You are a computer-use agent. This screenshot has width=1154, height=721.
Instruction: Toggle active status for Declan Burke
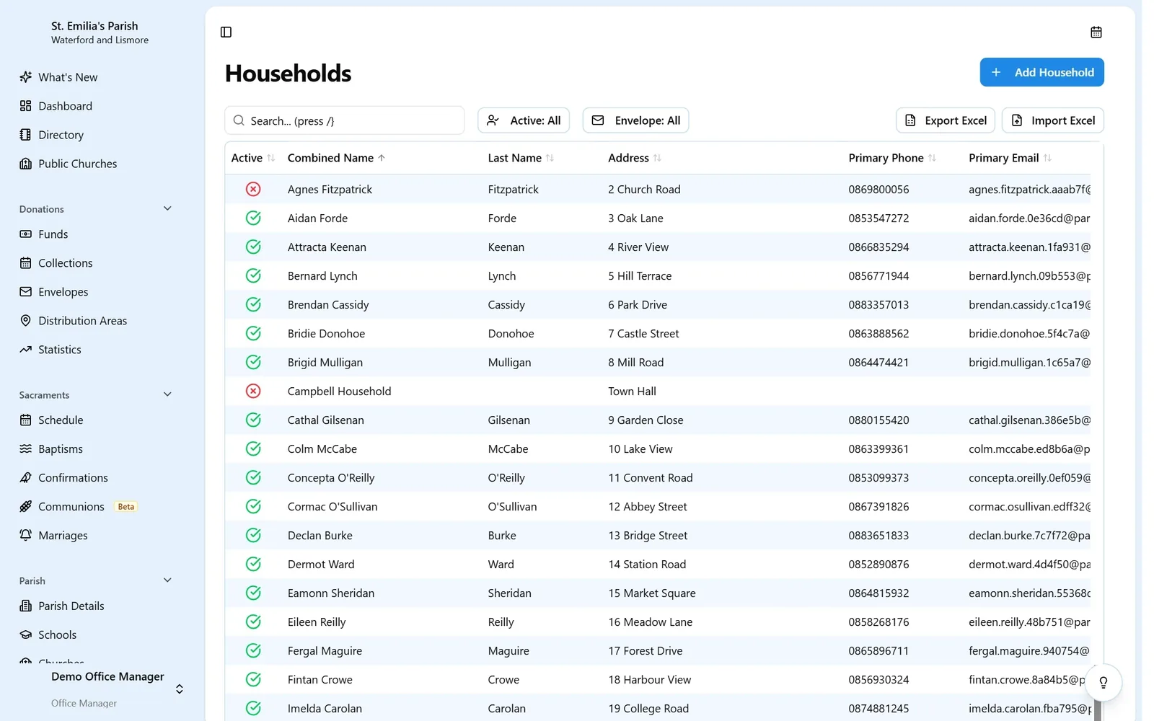253,535
